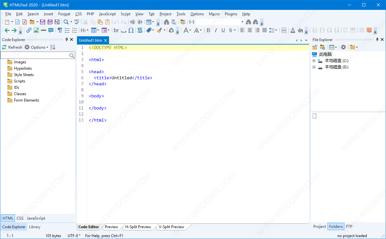Click line 6 title tag in editor
386x239 pixels.
click(x=123, y=78)
